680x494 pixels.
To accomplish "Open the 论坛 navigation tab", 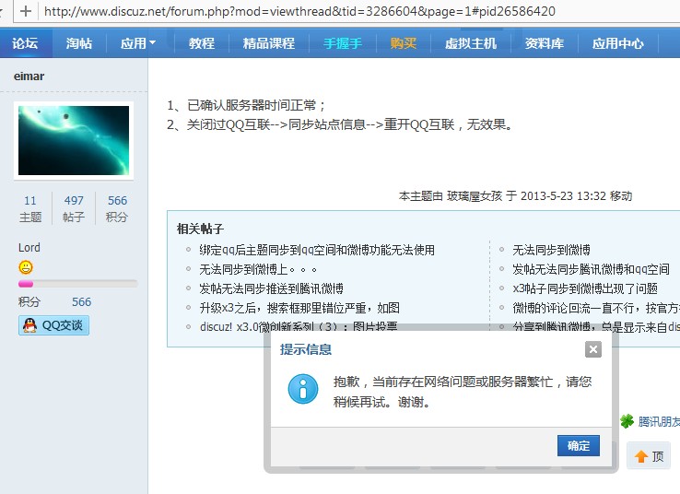I will point(25,43).
